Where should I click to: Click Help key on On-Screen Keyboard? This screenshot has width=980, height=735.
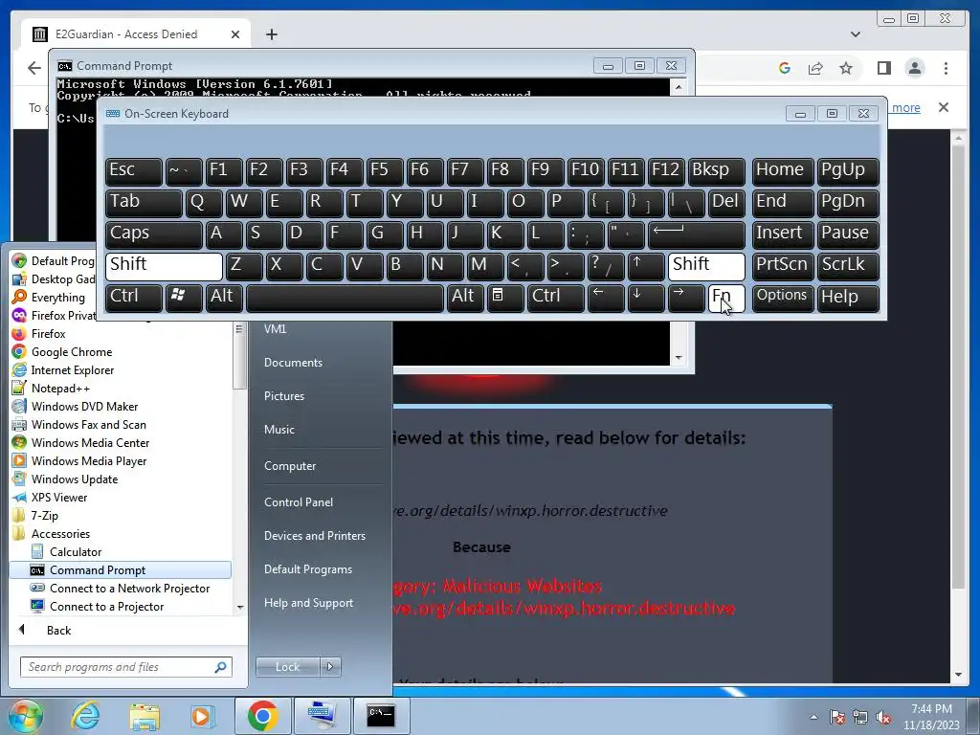point(848,298)
